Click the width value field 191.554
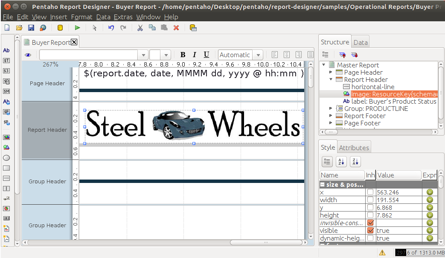 click(x=399, y=200)
